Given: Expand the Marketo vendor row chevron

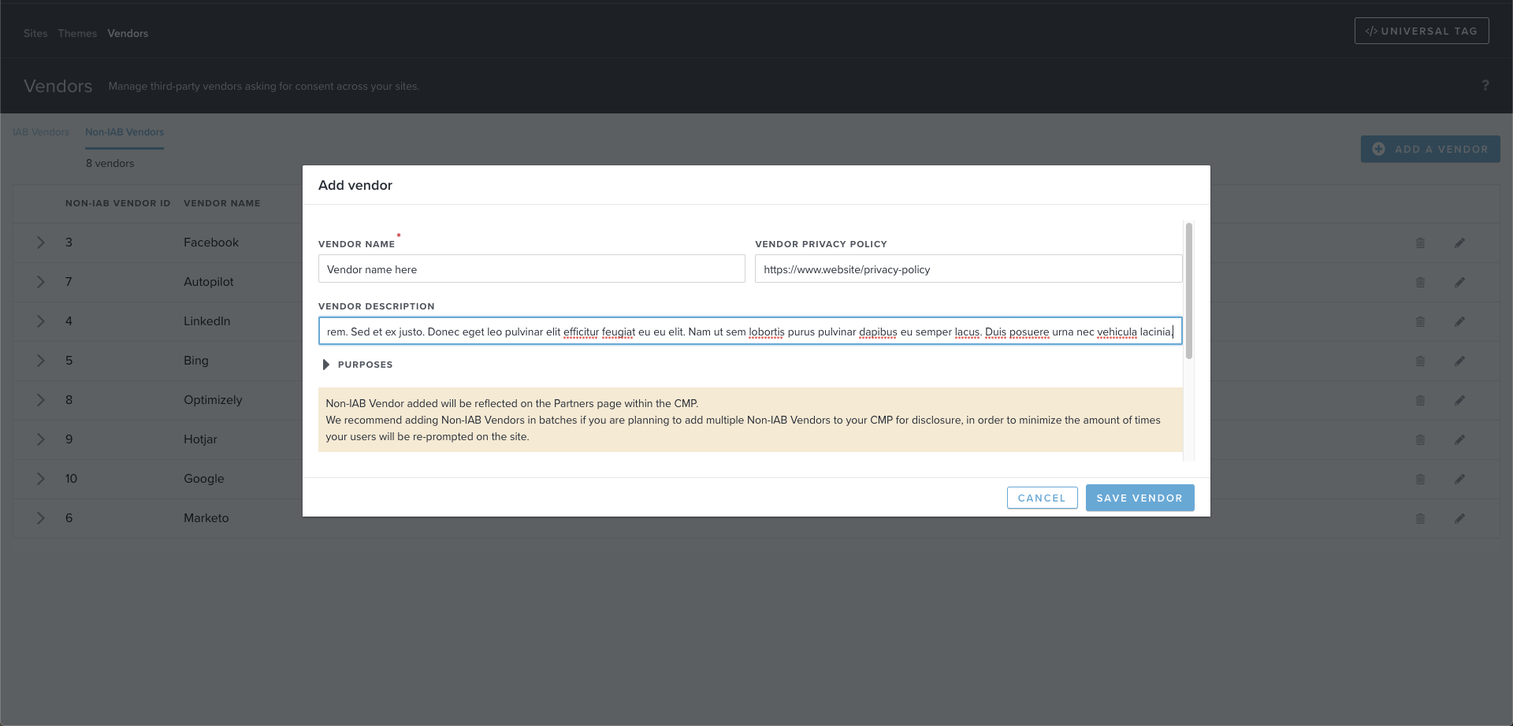Looking at the screenshot, I should (x=41, y=518).
